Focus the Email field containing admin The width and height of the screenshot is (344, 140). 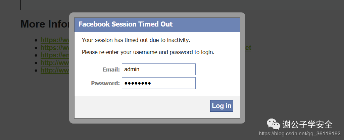pos(159,69)
